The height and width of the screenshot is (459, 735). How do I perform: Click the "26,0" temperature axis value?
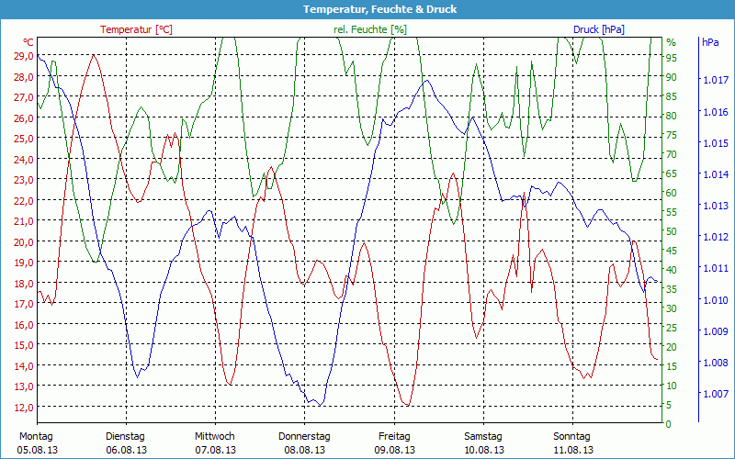24,118
